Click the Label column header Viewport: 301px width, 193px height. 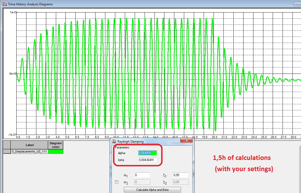click(x=29, y=145)
